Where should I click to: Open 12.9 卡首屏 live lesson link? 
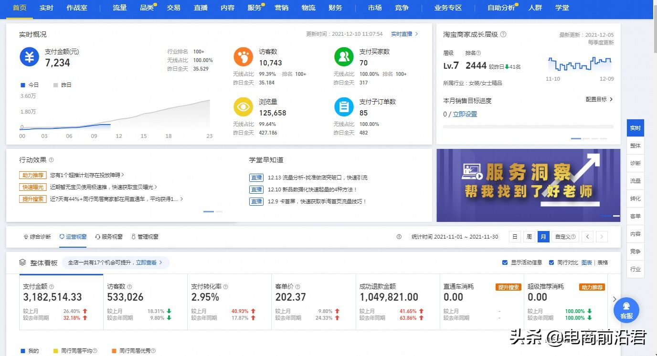(x=317, y=201)
